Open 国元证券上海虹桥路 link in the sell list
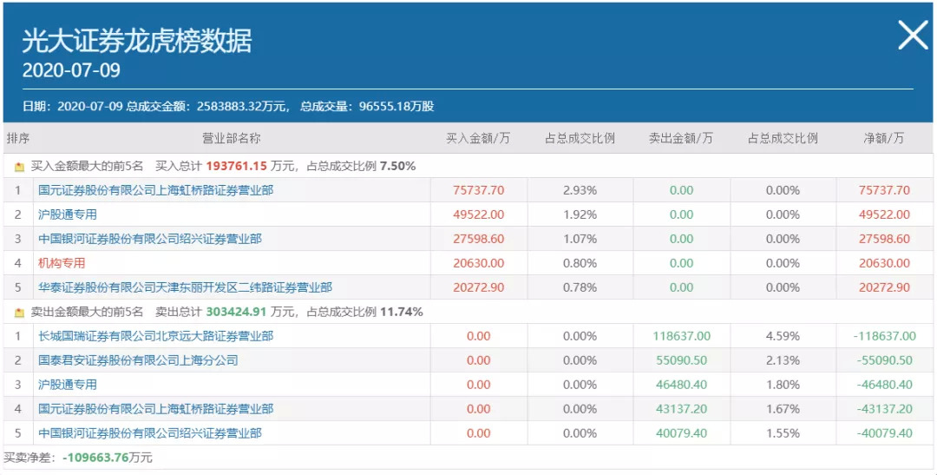The image size is (937, 475). click(155, 409)
